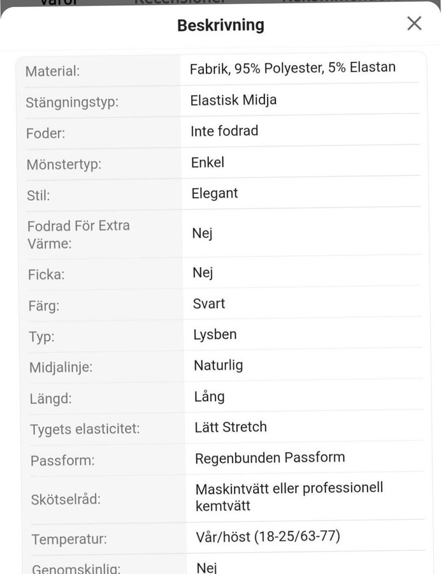The height and width of the screenshot is (574, 448).
Task: Select the Färg 'Svart' value
Action: coord(209,304)
